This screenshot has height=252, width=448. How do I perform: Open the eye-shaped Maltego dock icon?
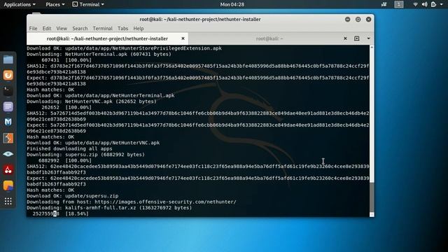[8, 154]
